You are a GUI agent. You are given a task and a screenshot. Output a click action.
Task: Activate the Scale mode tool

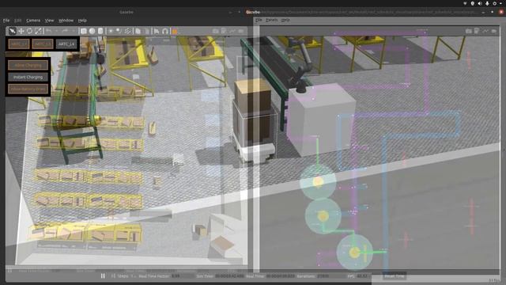coord(39,31)
